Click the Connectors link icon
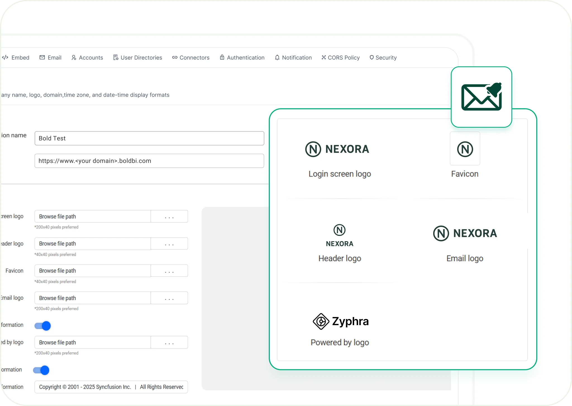 175,57
